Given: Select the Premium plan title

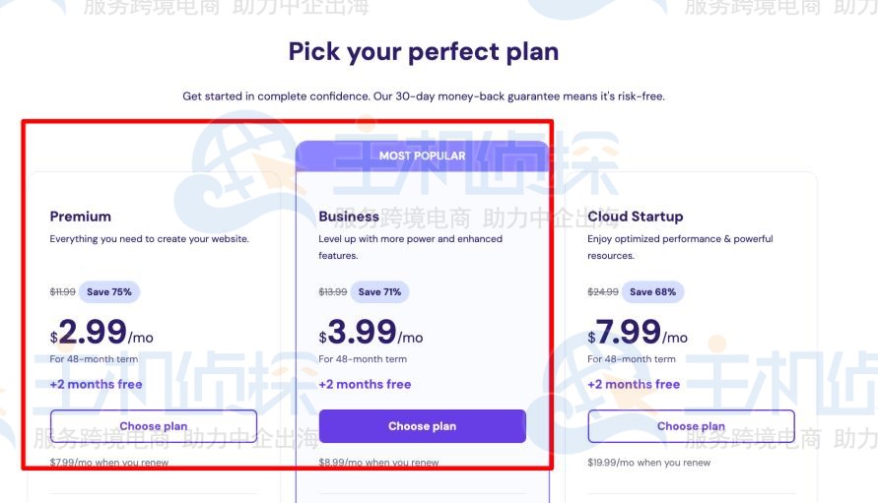Looking at the screenshot, I should pos(81,217).
